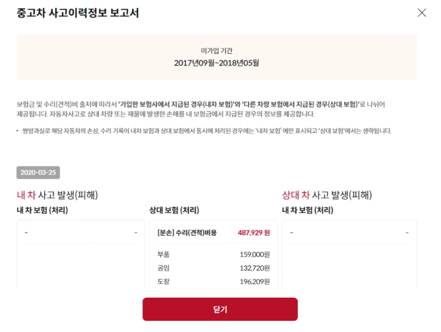Image resolution: width=441 pixels, height=332 pixels.
Task: Click the 159,000원 parts amount
Action: click(255, 255)
